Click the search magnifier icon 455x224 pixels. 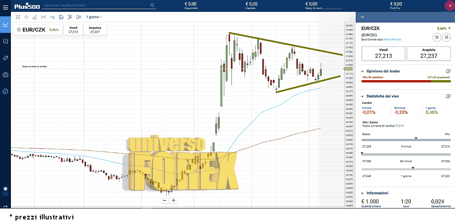pos(152,5)
